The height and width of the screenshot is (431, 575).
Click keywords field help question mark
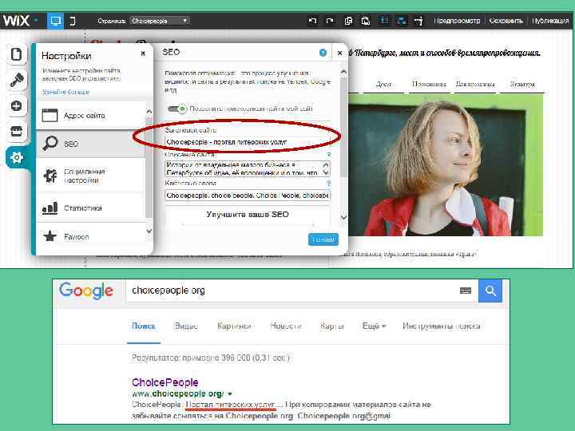328,183
